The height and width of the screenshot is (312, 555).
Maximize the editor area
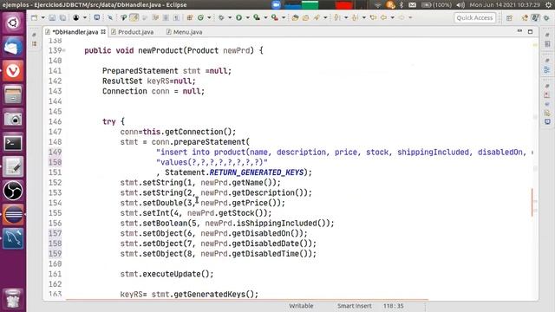[530, 31]
